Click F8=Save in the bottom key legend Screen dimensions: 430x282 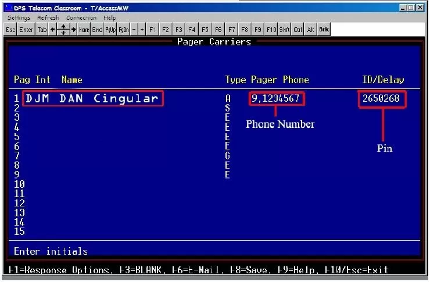coord(249,270)
